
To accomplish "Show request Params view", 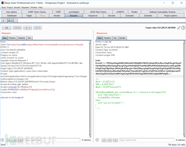I will click(x=12, y=38).
